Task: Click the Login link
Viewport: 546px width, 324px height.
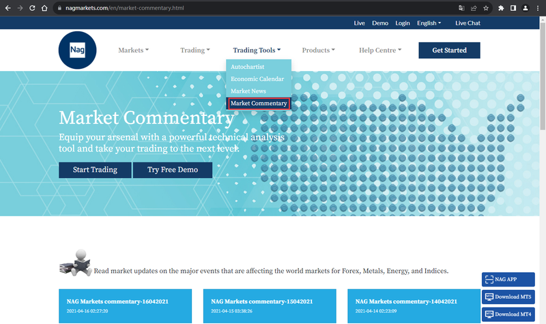Action: coord(402,23)
